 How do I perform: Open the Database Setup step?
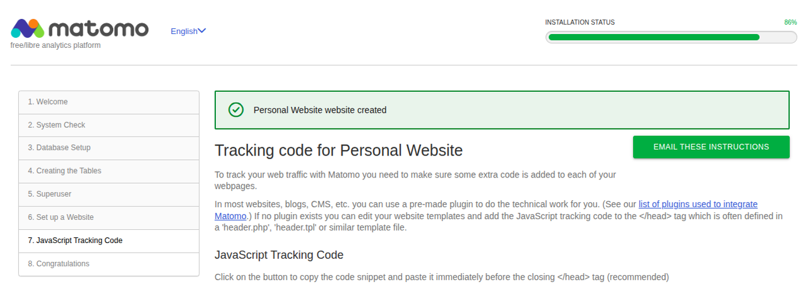[59, 148]
